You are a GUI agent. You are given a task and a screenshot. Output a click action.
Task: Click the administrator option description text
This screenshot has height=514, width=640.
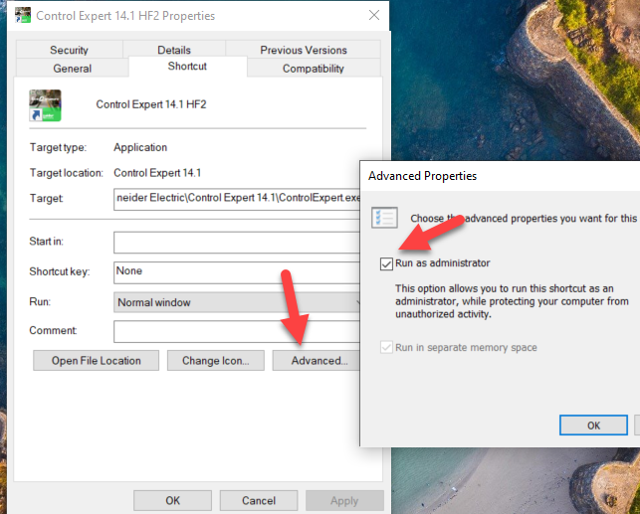click(x=512, y=301)
